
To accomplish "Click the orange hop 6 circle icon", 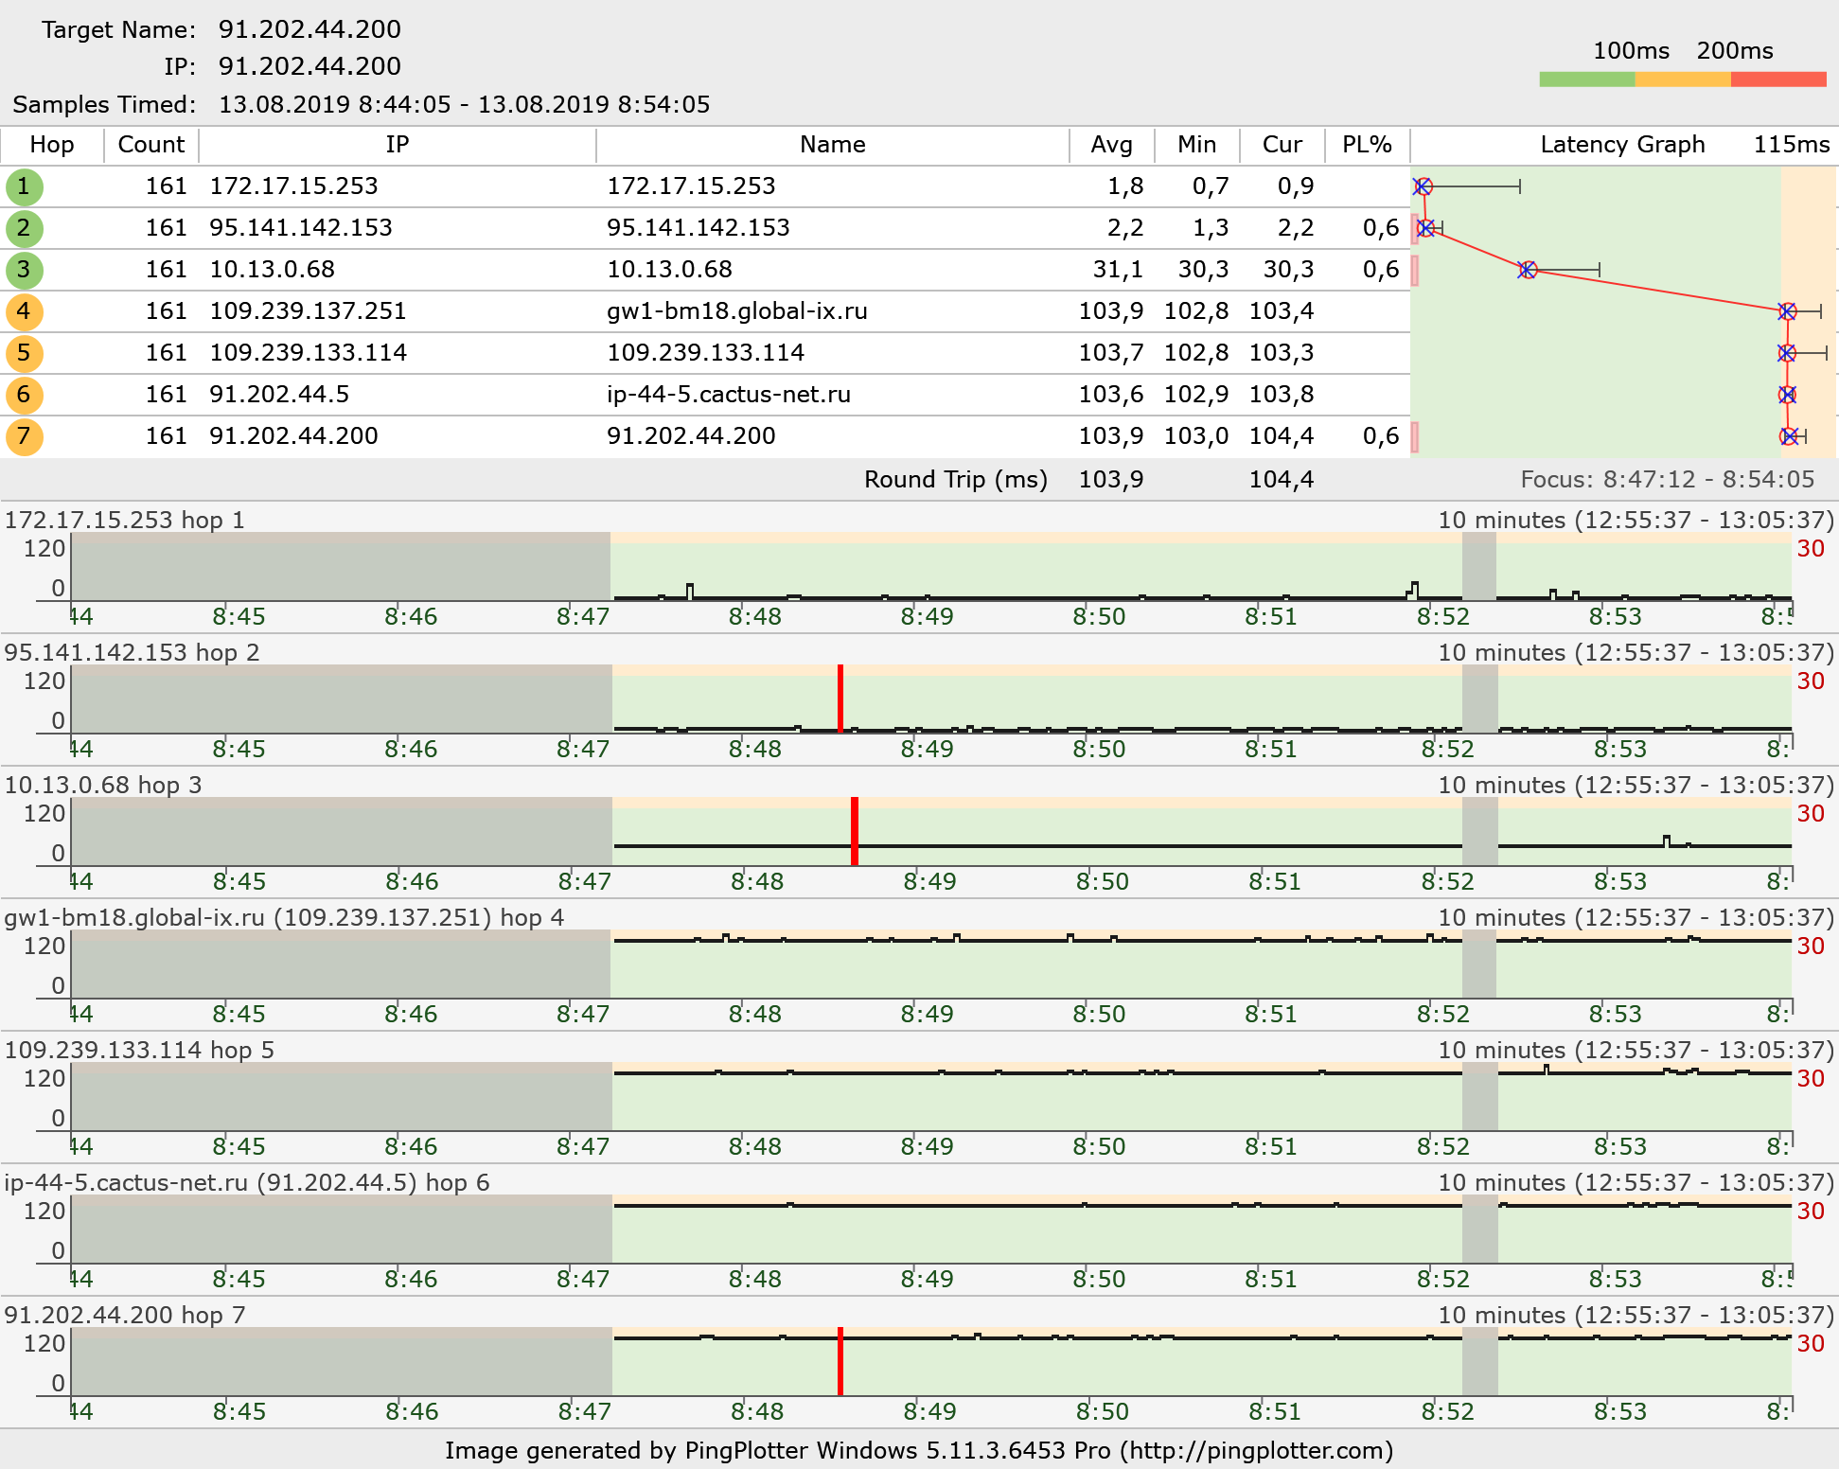I will [x=24, y=395].
